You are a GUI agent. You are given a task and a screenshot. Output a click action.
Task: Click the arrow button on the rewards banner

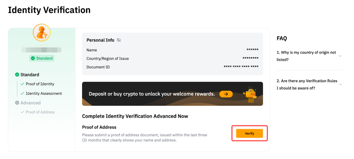pyautogui.click(x=226, y=94)
